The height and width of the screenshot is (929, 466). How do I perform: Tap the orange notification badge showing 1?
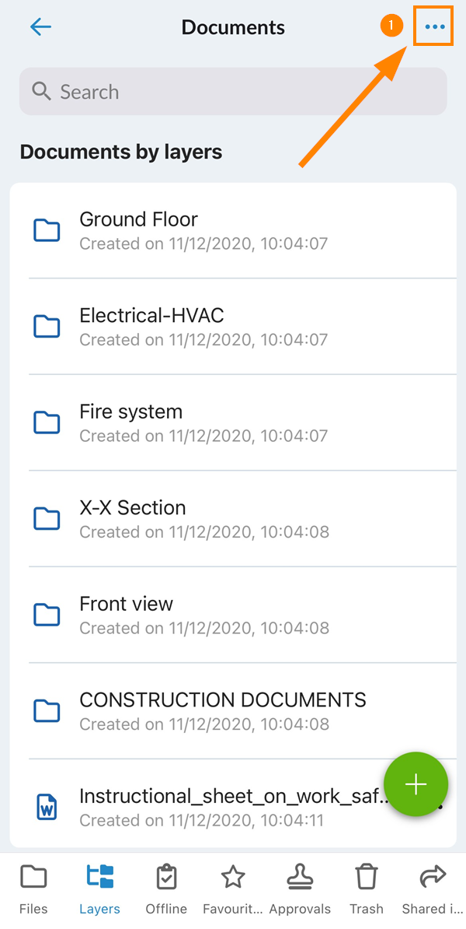[391, 25]
